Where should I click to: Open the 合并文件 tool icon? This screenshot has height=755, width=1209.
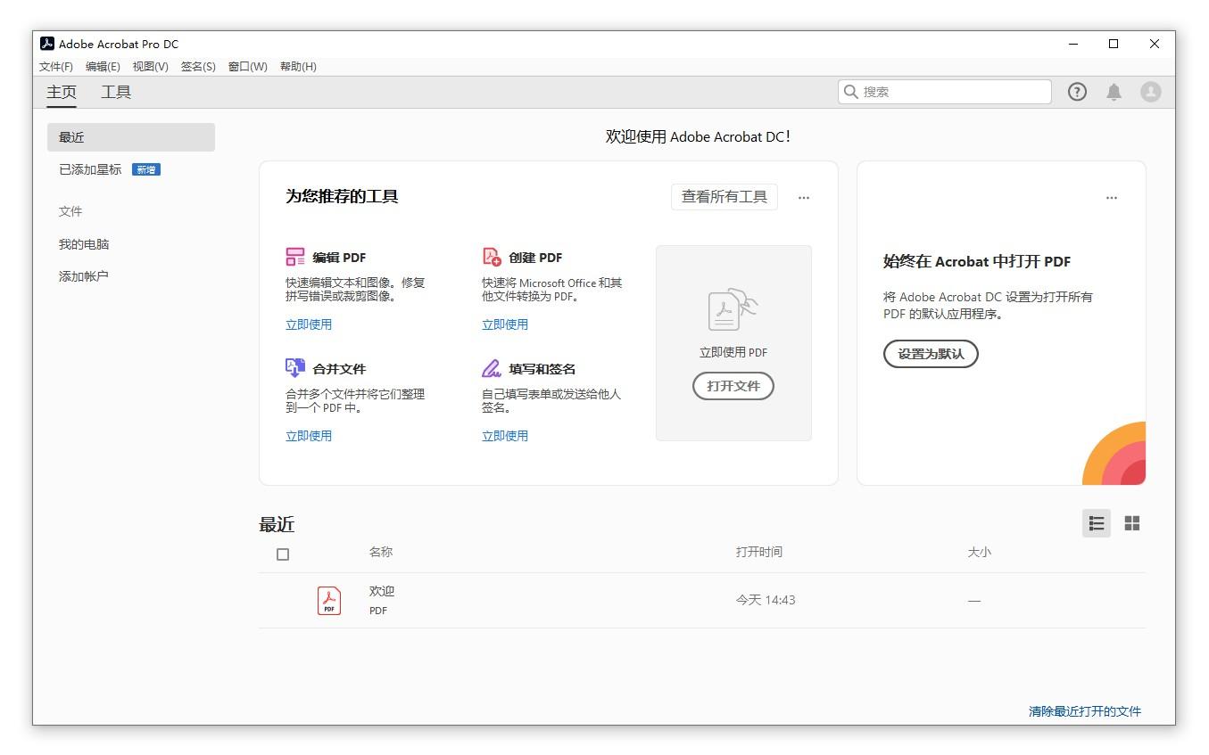(x=296, y=367)
